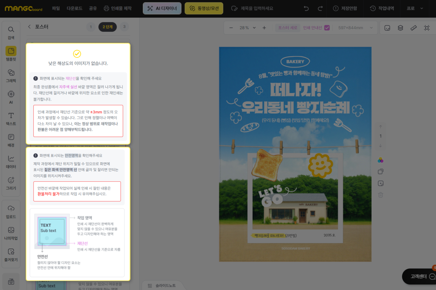Click the AI Designer button
Viewport: 436px width, 290px height.
(x=162, y=8)
